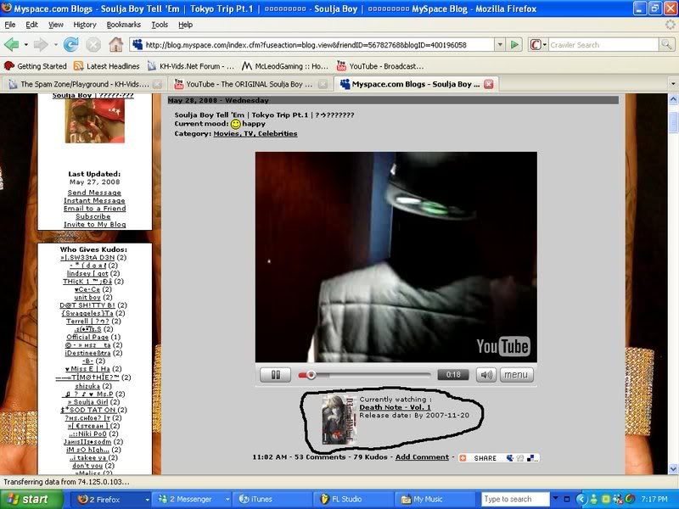
Task: Expand the URL bar history dropdown
Action: click(500, 45)
